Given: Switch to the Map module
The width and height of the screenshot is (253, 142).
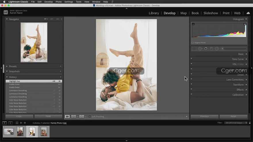Looking at the screenshot, I should click(183, 13).
